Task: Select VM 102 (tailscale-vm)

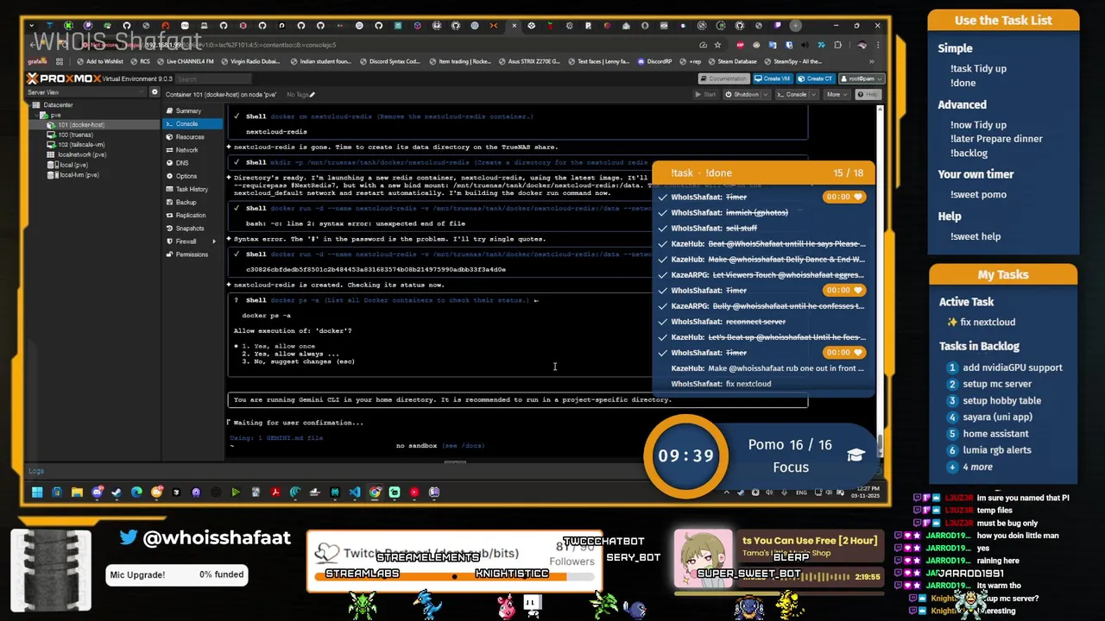Action: point(80,145)
